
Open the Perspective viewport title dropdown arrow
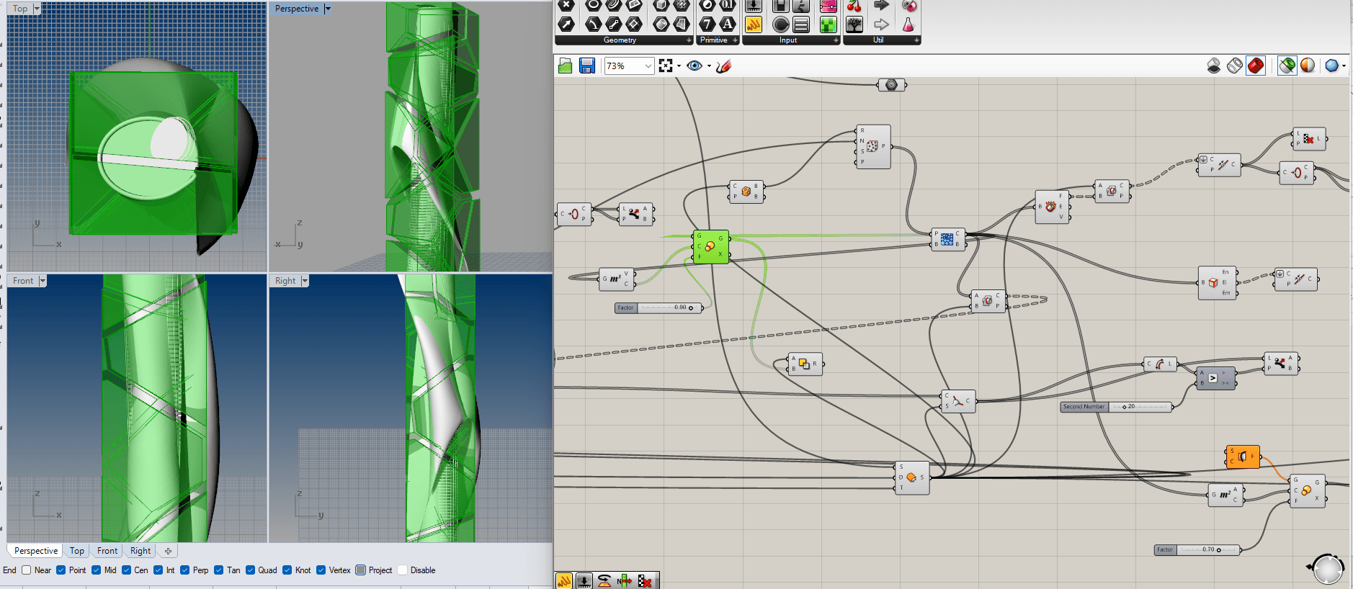[x=328, y=9]
